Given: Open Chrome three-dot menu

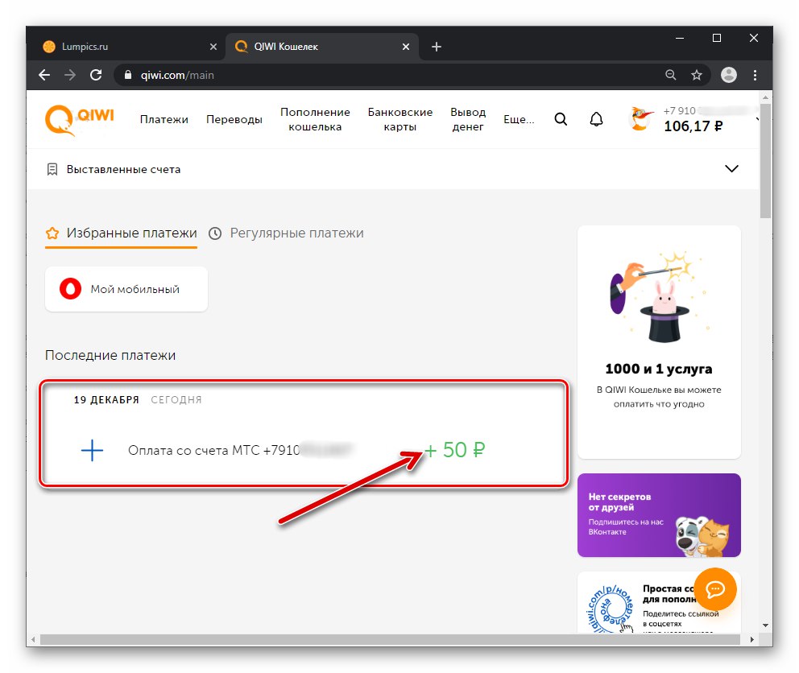Looking at the screenshot, I should coord(756,75).
